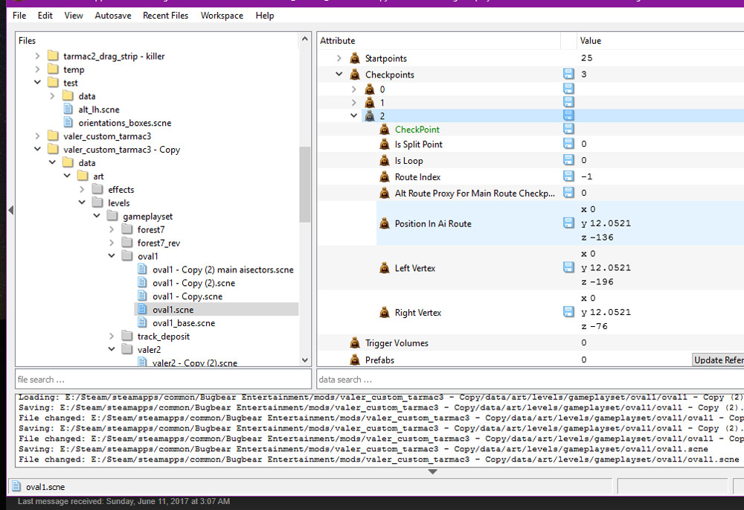Click the Checkpoints save icon
This screenshot has width=744, height=510.
[568, 74]
